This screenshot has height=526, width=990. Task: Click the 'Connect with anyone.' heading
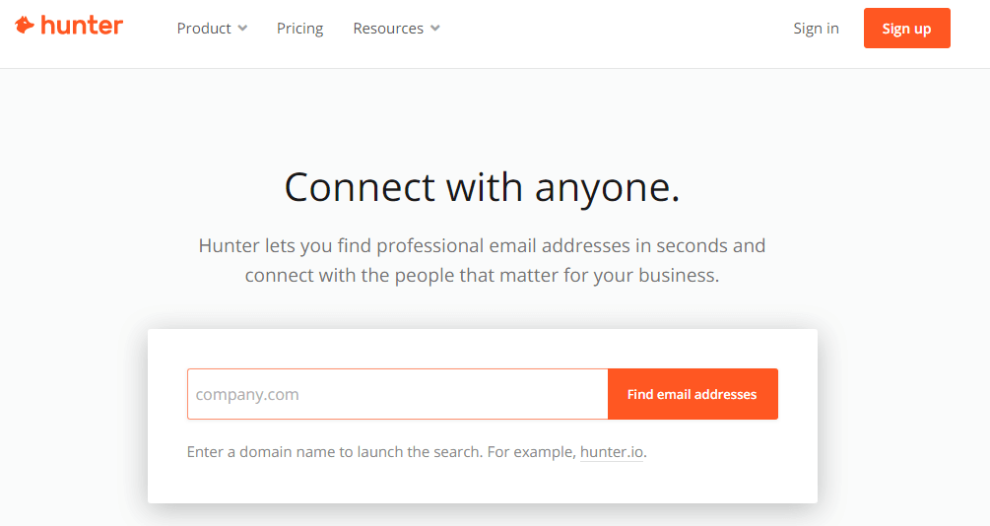click(x=482, y=187)
